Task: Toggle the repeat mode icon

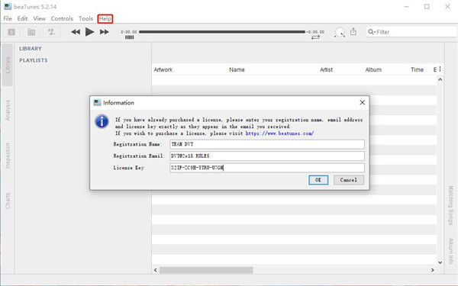Action: click(315, 37)
